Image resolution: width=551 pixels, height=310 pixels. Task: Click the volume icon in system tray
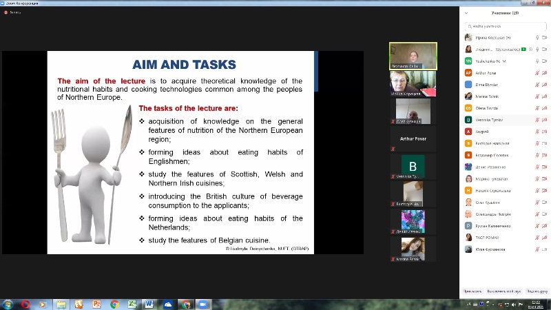(513, 304)
